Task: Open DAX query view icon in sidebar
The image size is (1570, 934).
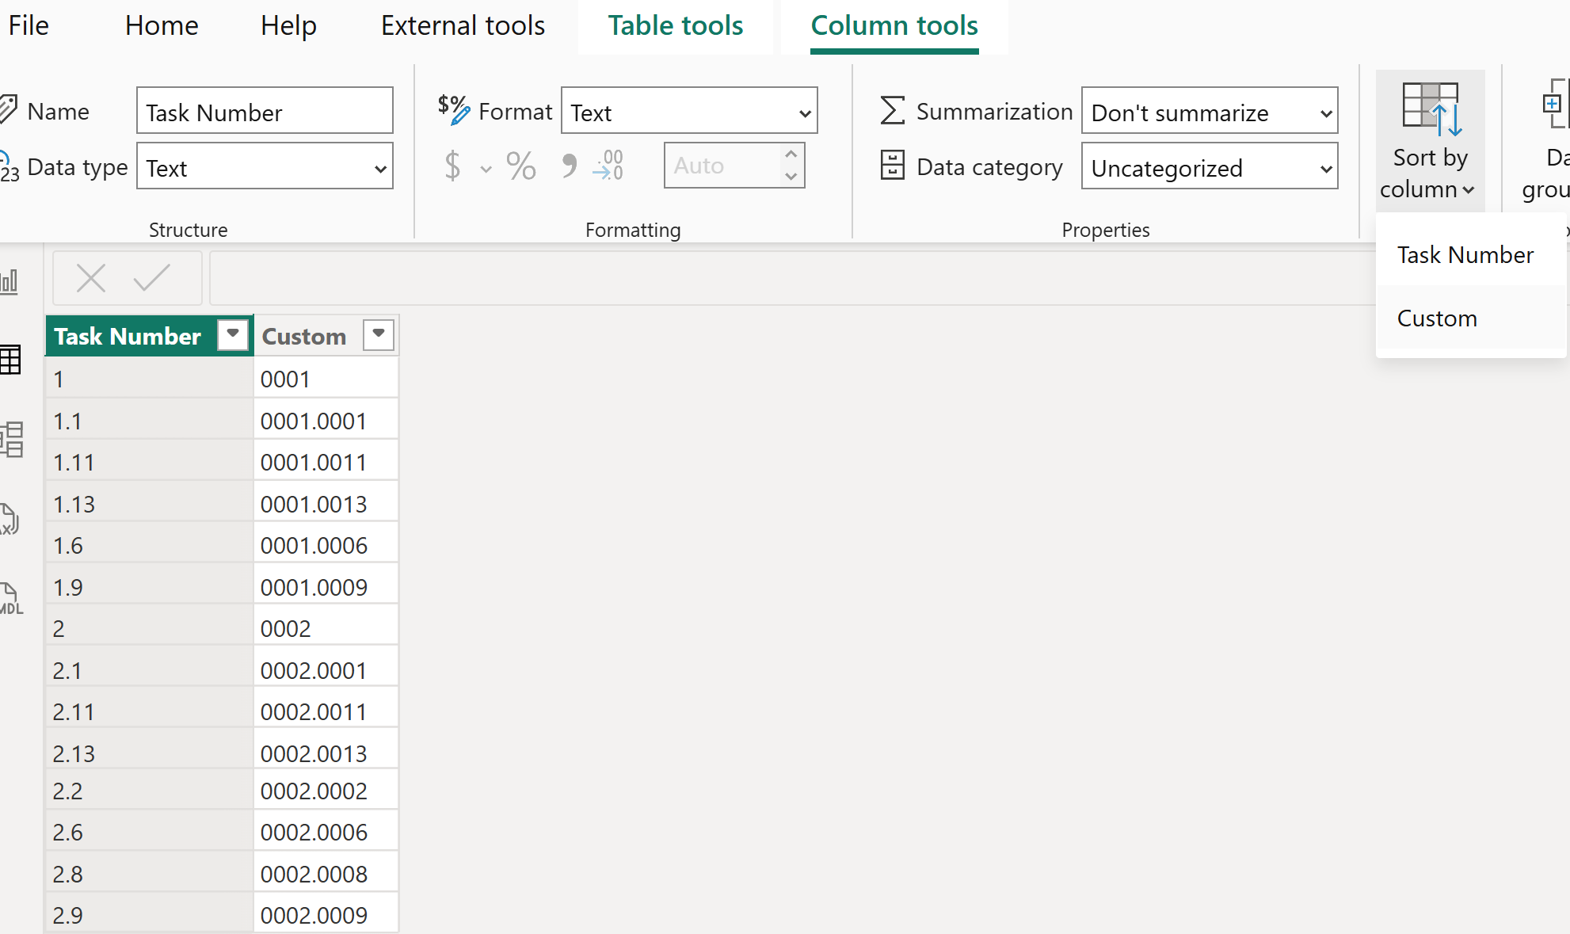Action: coord(10,519)
